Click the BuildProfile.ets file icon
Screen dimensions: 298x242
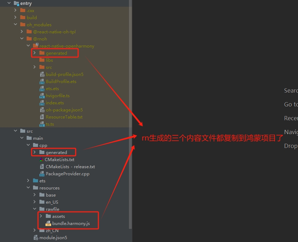42,82
